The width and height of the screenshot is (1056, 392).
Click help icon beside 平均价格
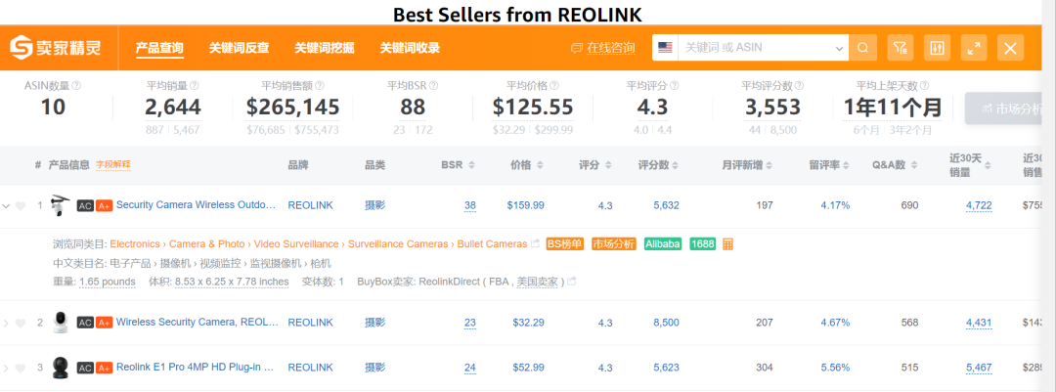pos(553,86)
